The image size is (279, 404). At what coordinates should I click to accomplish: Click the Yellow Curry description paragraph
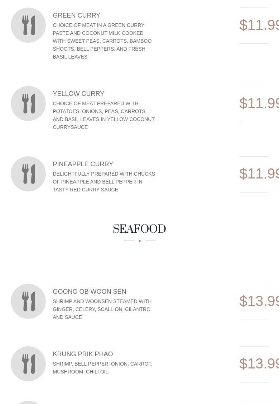tap(104, 115)
